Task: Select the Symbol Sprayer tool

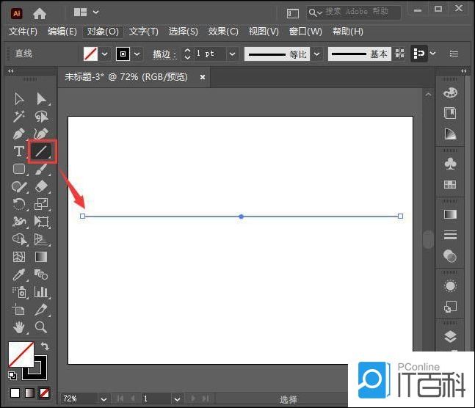Action: click(x=20, y=292)
